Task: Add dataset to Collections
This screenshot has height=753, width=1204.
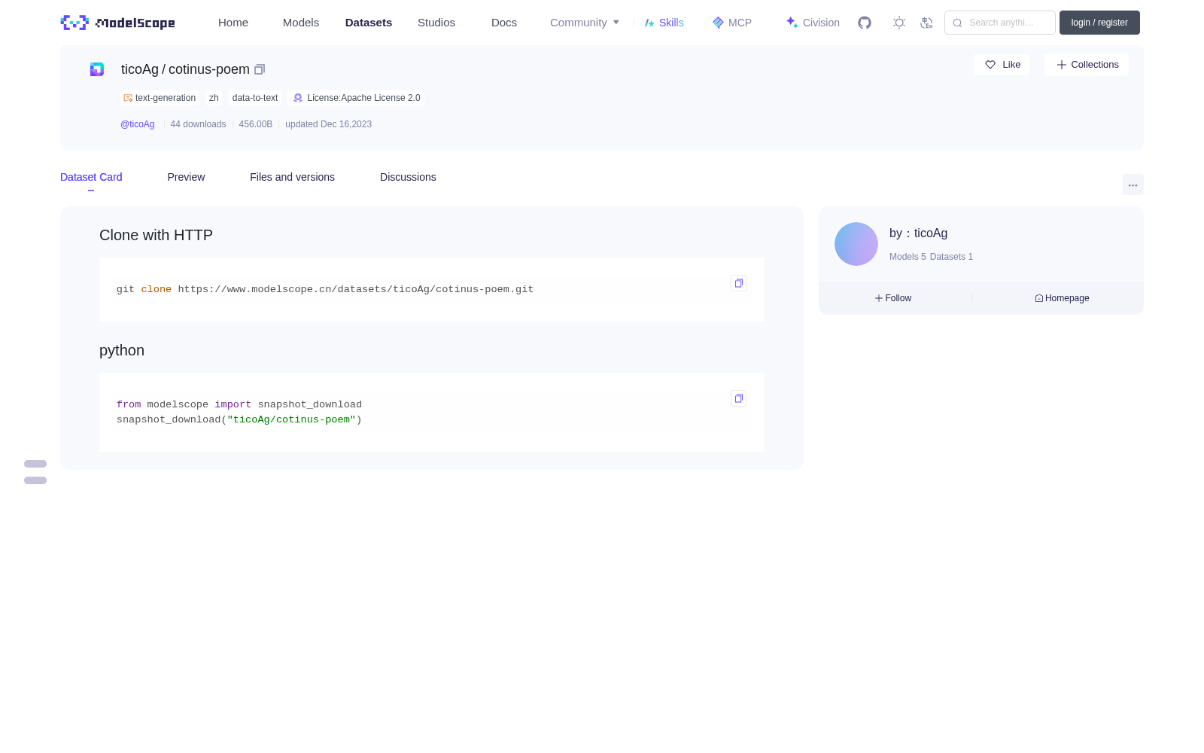Action: point(1087,65)
